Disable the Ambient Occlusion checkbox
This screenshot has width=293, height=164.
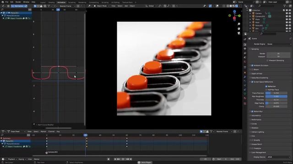(252, 66)
